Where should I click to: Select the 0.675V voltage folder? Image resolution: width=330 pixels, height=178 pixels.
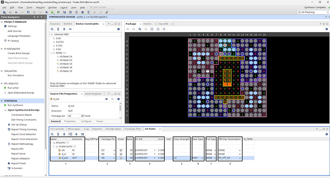(x=60, y=42)
